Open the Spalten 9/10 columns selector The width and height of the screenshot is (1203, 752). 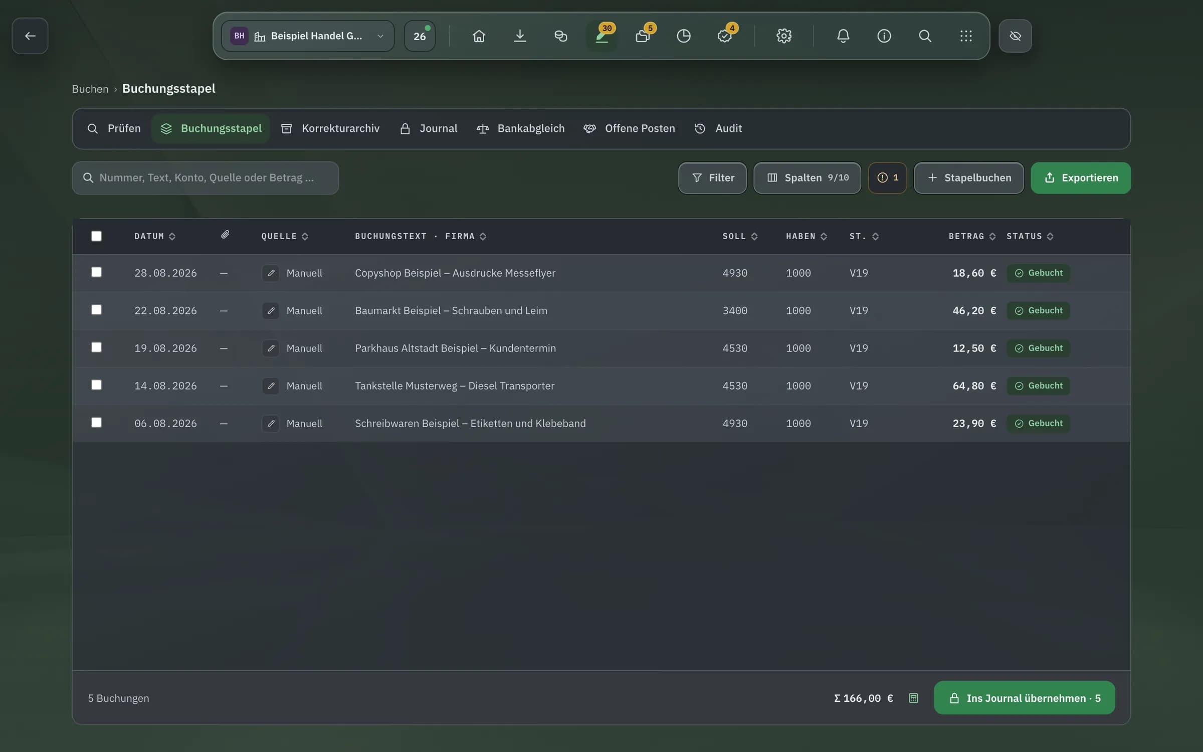pyautogui.click(x=807, y=178)
